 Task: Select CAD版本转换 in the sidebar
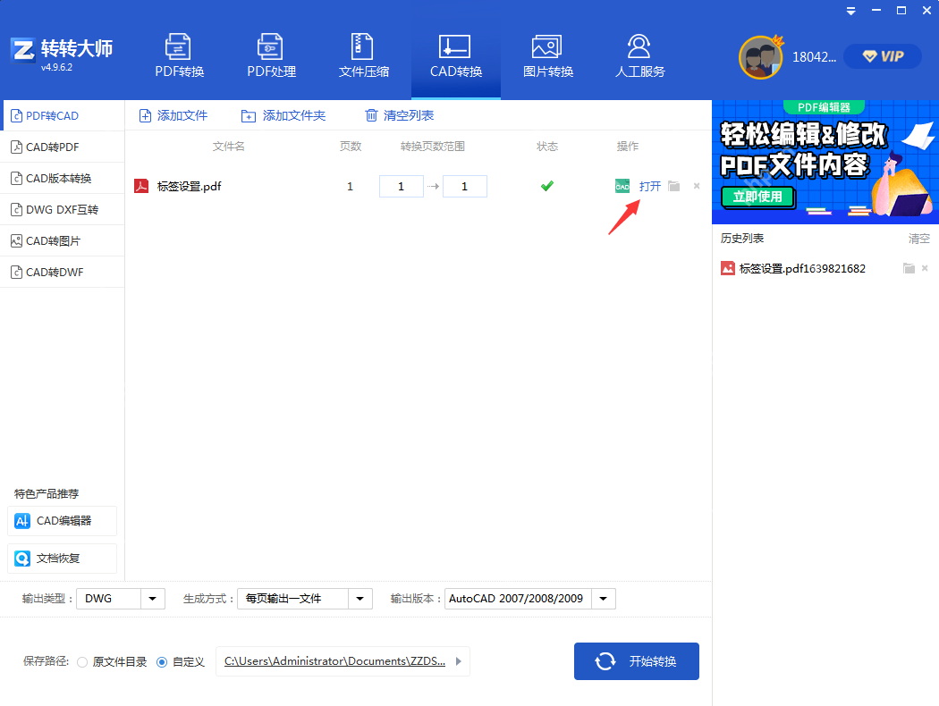[x=63, y=179]
